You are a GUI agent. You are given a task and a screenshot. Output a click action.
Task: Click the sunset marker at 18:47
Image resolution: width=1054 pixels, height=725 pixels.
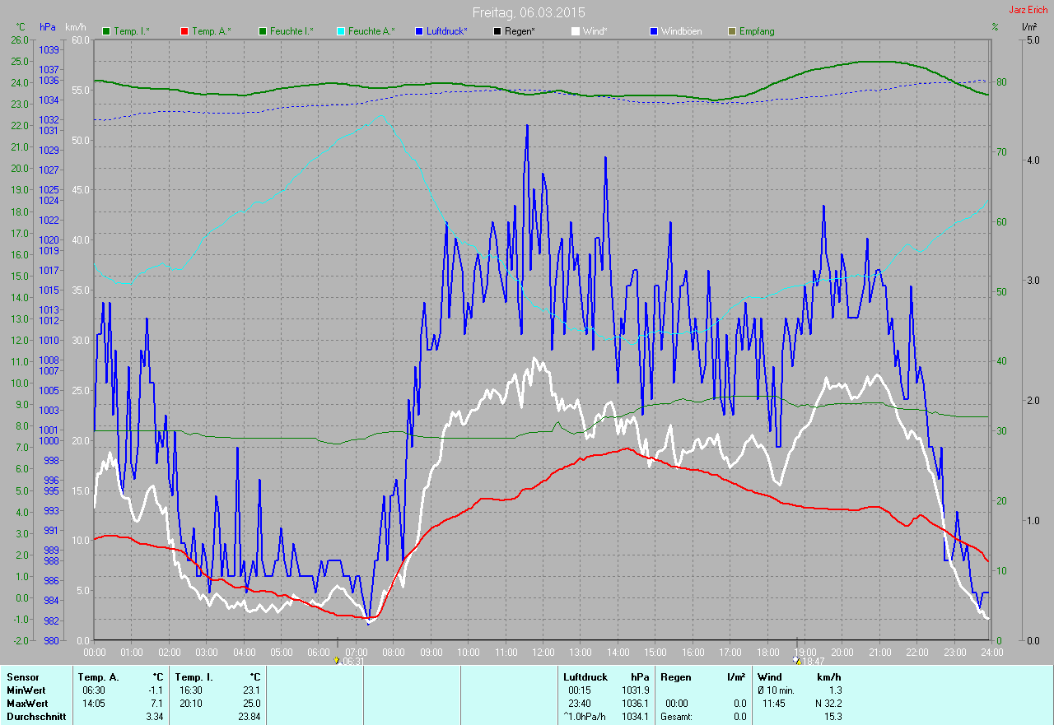tap(797, 660)
